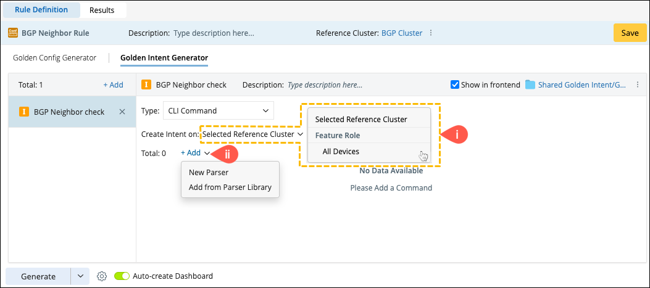
Task: Select All Devices in the Feature Role list
Action: (341, 151)
